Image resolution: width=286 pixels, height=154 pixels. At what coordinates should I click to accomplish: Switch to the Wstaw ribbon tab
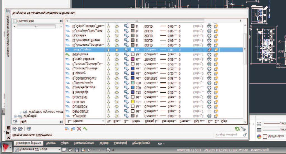point(51,143)
